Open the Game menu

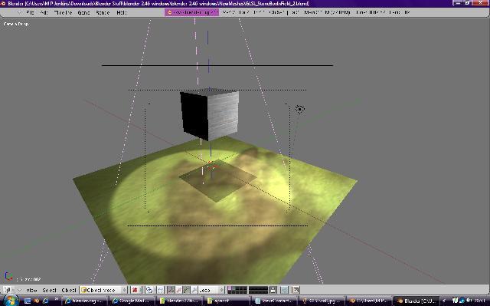point(83,12)
